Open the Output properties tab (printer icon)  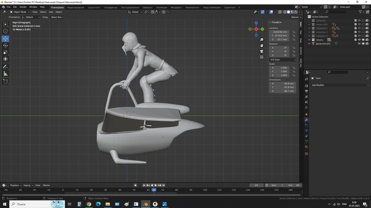[x=306, y=91]
